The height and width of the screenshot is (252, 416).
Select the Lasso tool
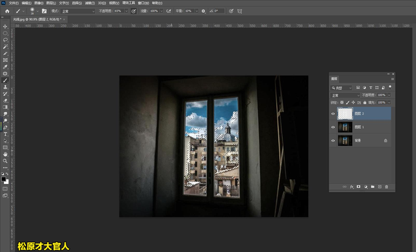coord(5,40)
